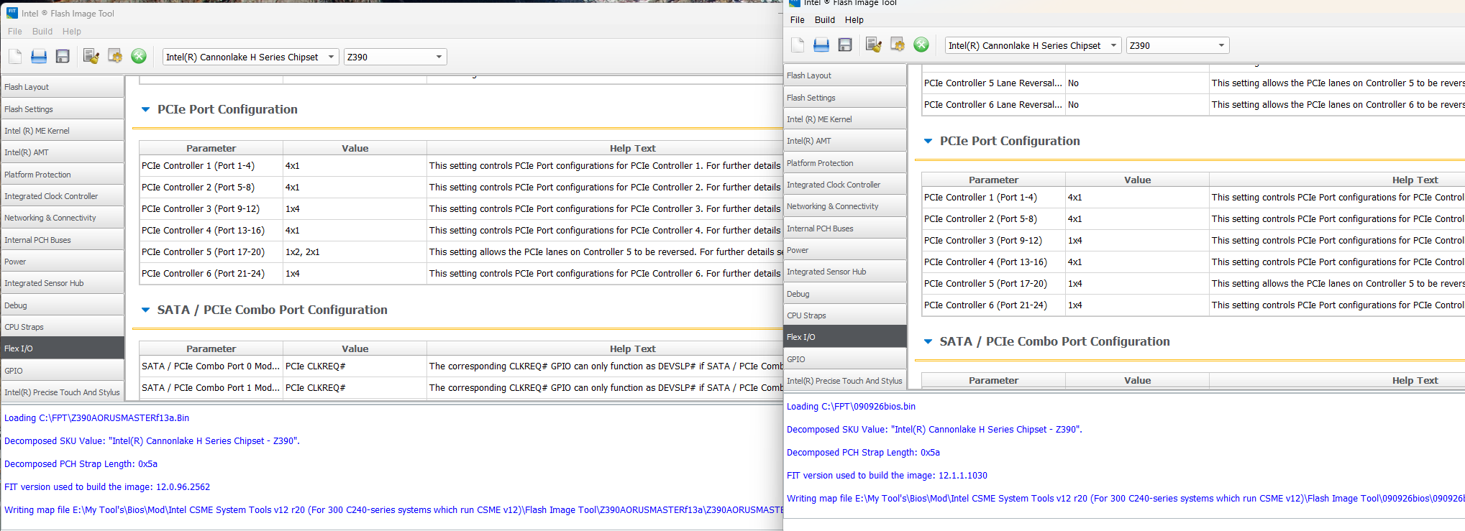Open Help menu in right window
The image size is (1465, 531).
854,20
